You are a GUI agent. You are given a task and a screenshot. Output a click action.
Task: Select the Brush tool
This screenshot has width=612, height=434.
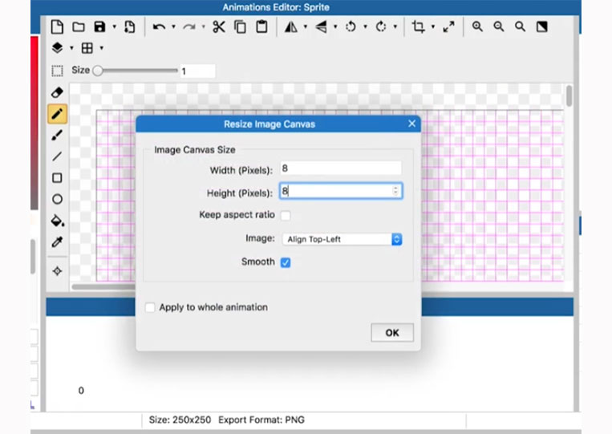(58, 136)
